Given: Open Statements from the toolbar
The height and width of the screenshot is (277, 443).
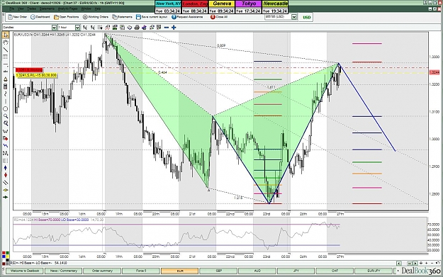Looking at the screenshot, I should 123,17.
